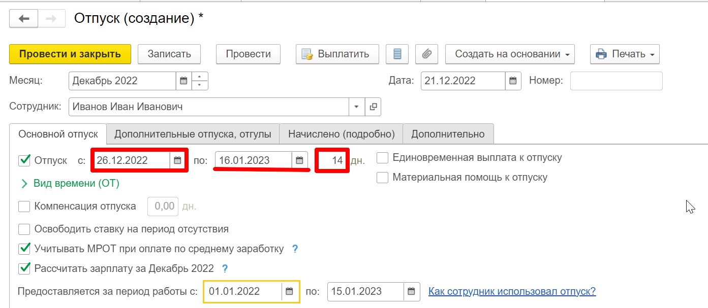Switch to the Основной отпуск tab
The height and width of the screenshot is (308, 708).
point(58,134)
